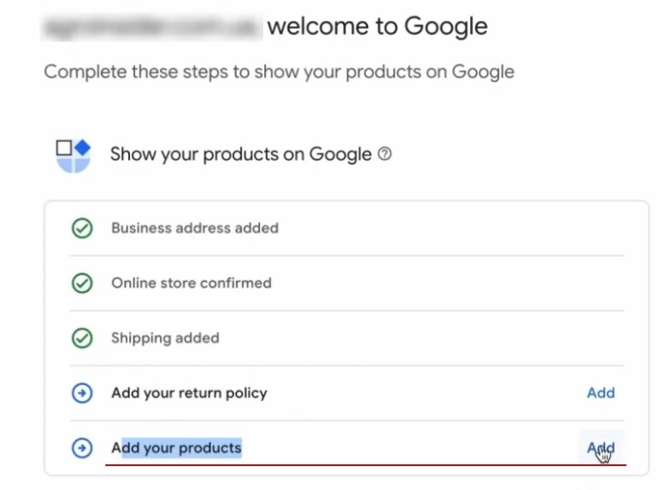Click green checkmark next to Business address added
Viewport: 659px width, 490px height.
(82, 229)
